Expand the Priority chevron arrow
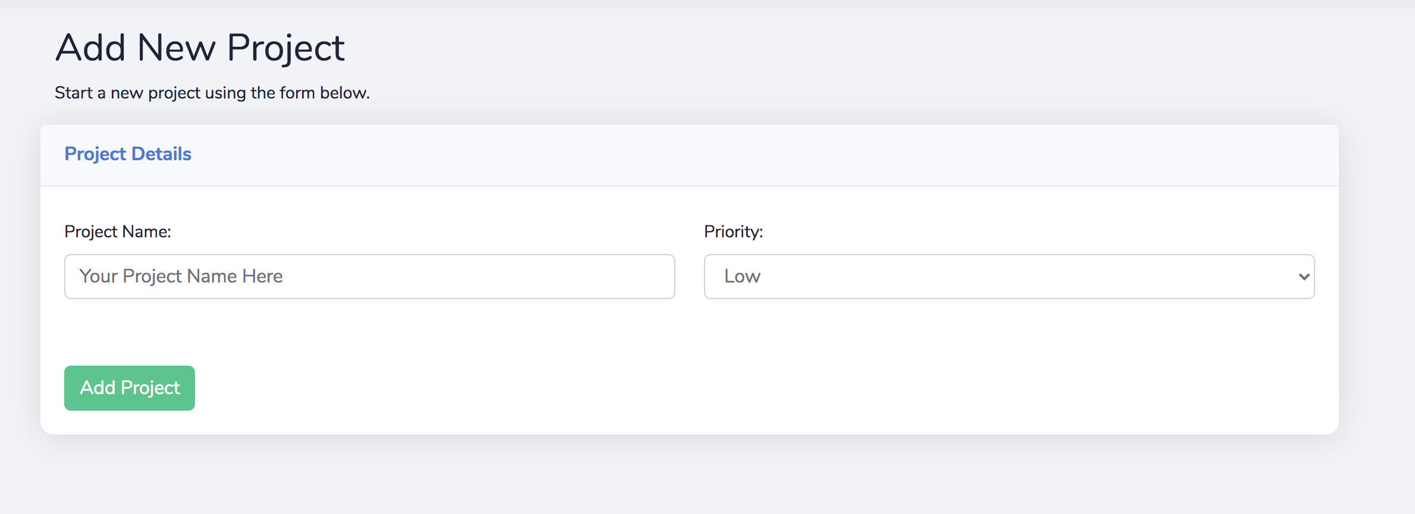This screenshot has height=514, width=1415. (x=1304, y=277)
